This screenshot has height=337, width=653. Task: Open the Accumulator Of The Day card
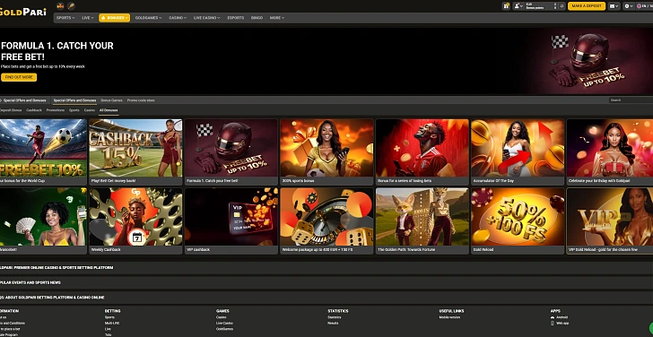click(518, 151)
